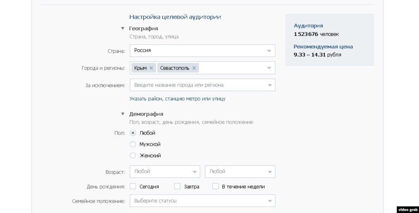Viewport: 419px width, 213px height.
Task: Tick the Завтра birthday checkbox
Action: tap(177, 186)
